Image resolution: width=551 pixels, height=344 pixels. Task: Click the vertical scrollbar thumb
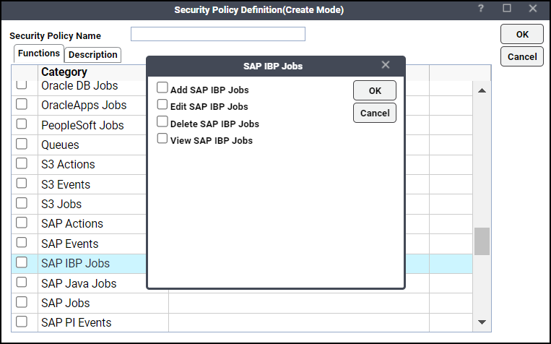tap(482, 241)
